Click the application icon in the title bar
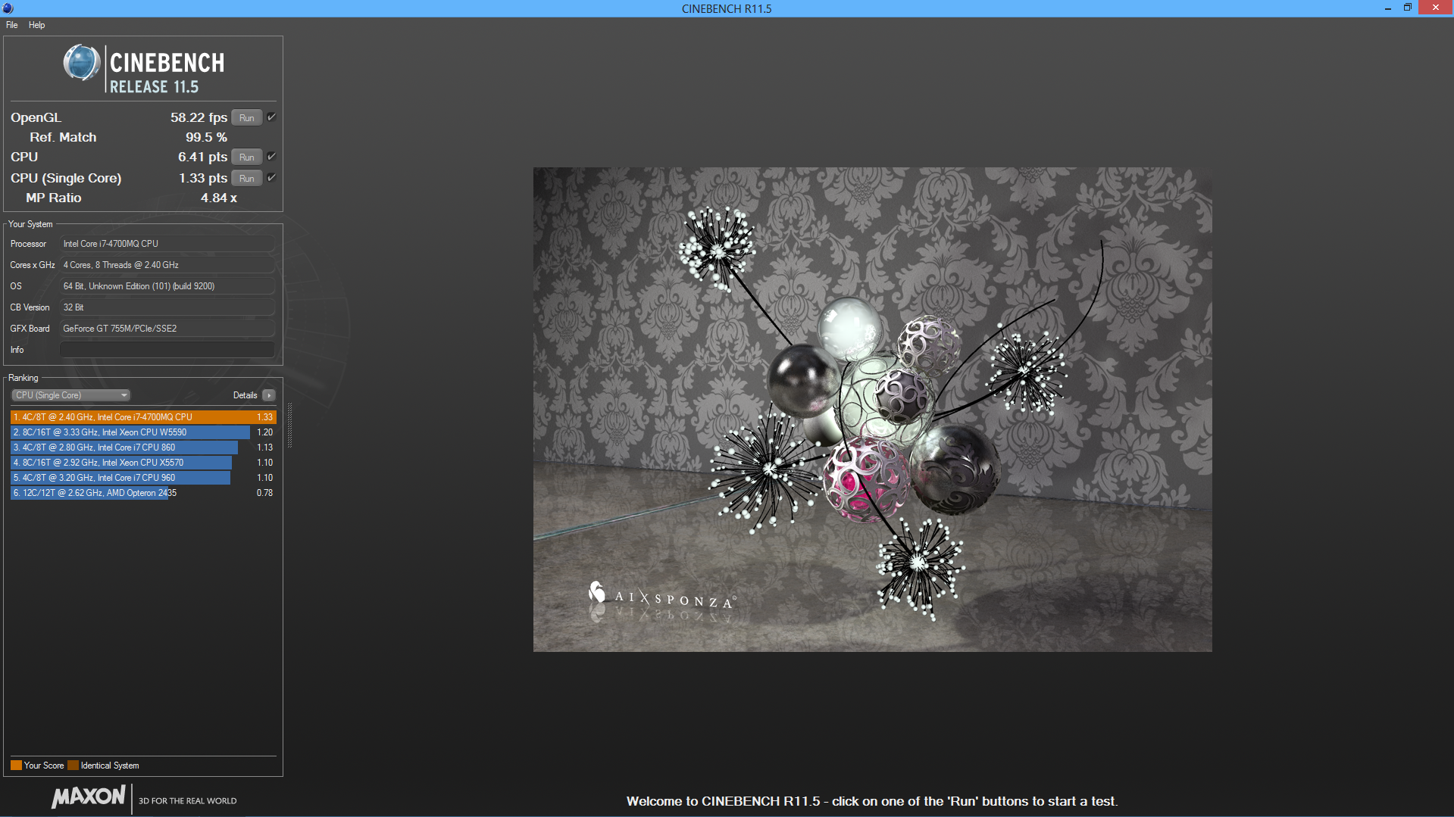The width and height of the screenshot is (1454, 817). pos(8,8)
